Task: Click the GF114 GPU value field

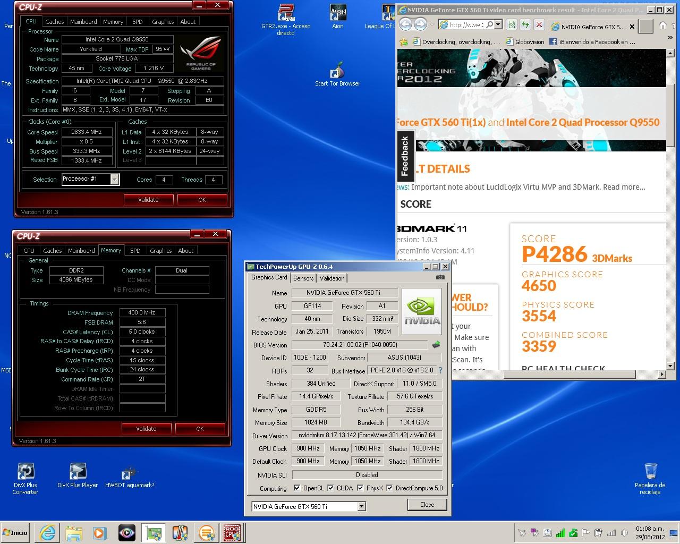Action: coord(312,306)
